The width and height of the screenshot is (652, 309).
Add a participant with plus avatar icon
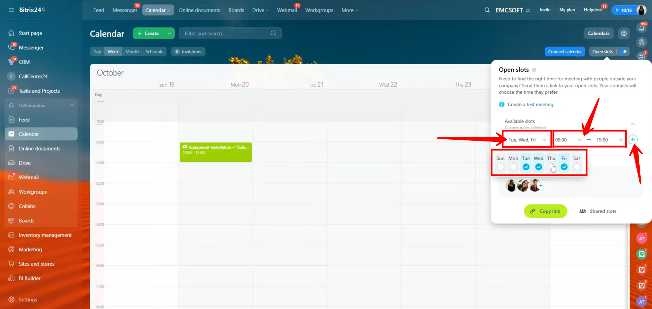click(541, 185)
